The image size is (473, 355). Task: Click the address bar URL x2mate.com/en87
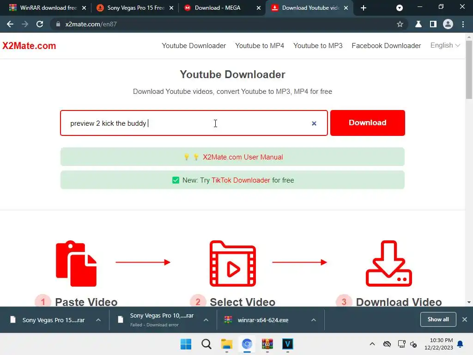(x=91, y=24)
